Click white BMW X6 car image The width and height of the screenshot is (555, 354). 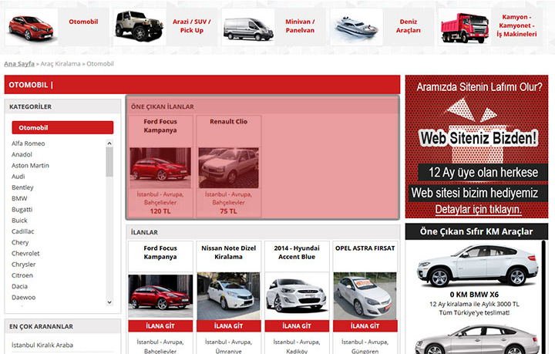point(477,266)
